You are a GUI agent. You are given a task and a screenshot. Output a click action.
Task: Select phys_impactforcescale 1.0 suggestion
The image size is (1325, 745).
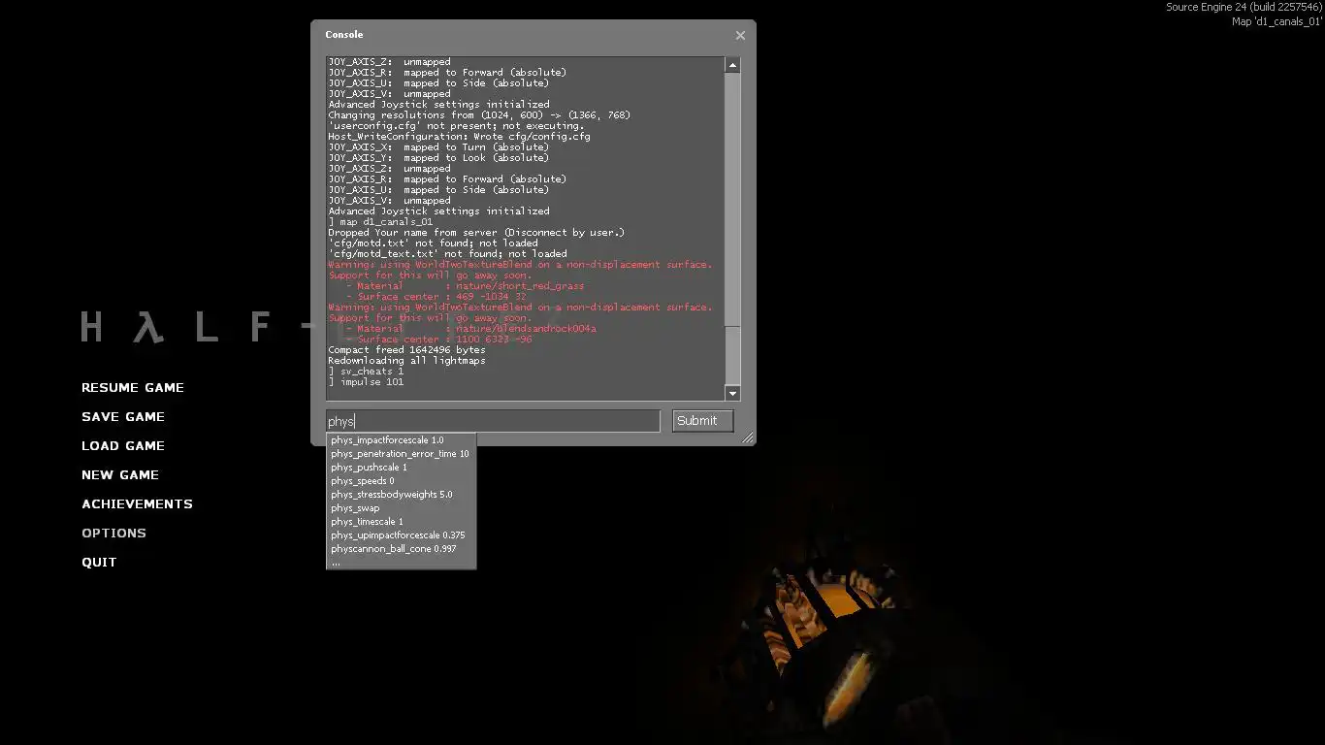(x=402, y=440)
